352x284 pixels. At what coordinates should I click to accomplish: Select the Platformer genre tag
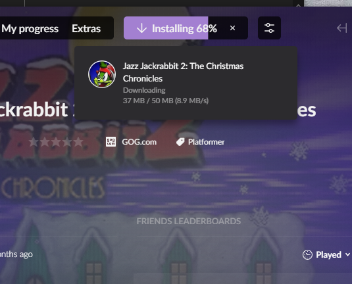pos(206,142)
